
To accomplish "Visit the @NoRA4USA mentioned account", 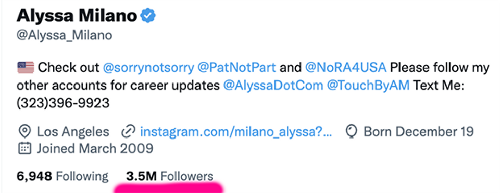I will [346, 68].
